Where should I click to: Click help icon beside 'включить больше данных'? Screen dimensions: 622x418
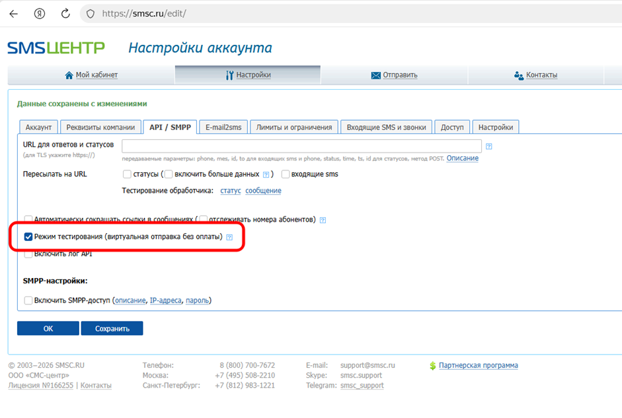pyautogui.click(x=266, y=175)
